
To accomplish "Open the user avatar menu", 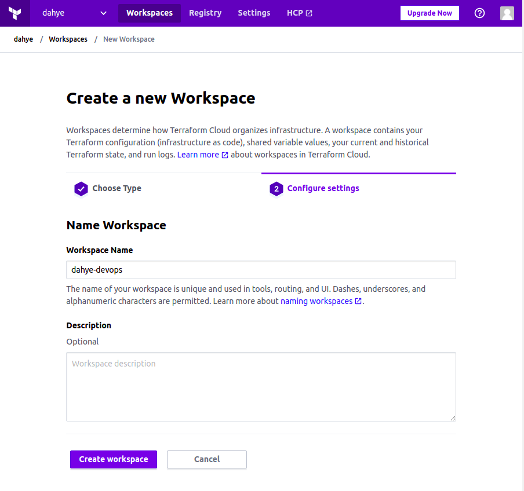I will (x=507, y=13).
